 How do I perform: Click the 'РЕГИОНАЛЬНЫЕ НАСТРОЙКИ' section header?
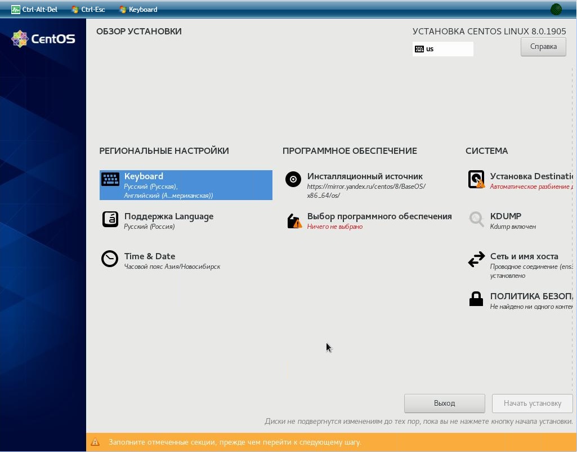point(164,150)
